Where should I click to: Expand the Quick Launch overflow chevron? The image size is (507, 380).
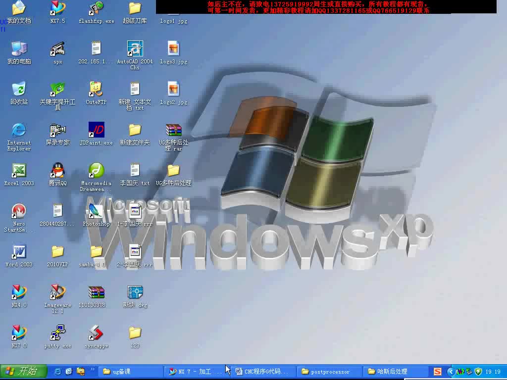[x=93, y=369]
